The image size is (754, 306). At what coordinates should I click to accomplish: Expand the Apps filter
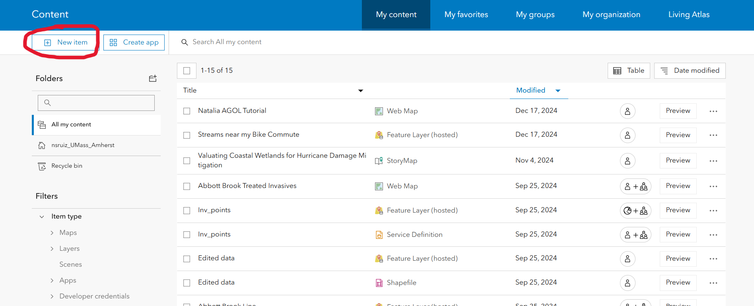coord(52,281)
